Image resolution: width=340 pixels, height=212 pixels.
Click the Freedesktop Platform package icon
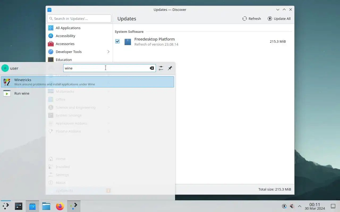128,42
